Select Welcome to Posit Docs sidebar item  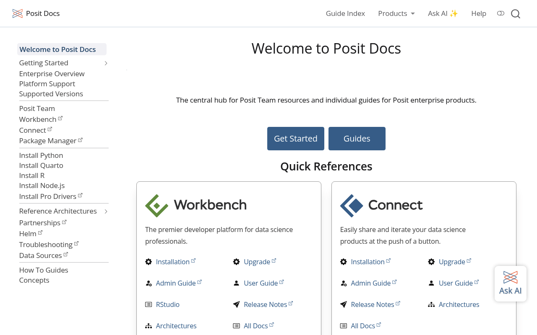click(x=62, y=49)
